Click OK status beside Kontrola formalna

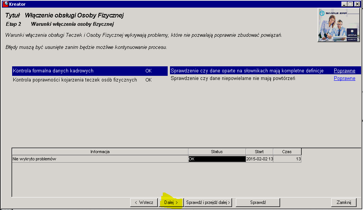[148, 71]
